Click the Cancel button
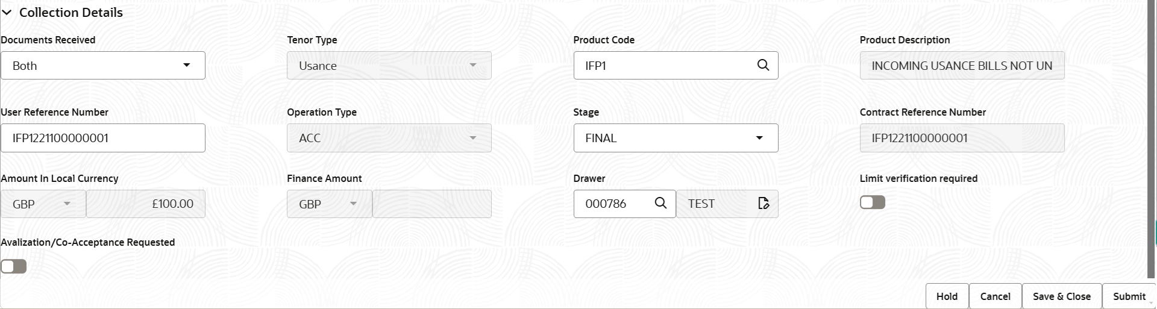 995,296
